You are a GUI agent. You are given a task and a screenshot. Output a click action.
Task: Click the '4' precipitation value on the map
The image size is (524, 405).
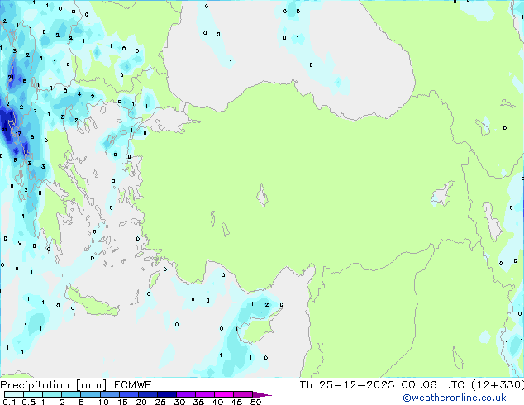pyautogui.click(x=79, y=94)
